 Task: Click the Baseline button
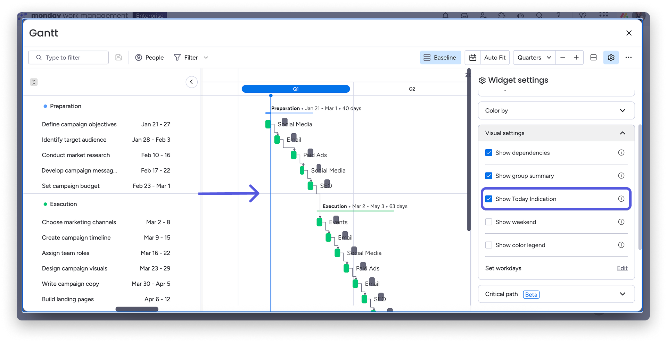(440, 58)
